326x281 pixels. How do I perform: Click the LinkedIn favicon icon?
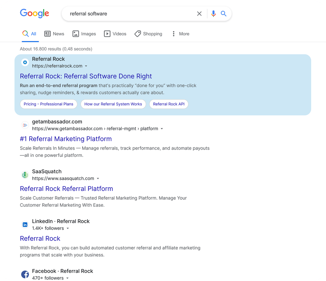click(x=25, y=225)
